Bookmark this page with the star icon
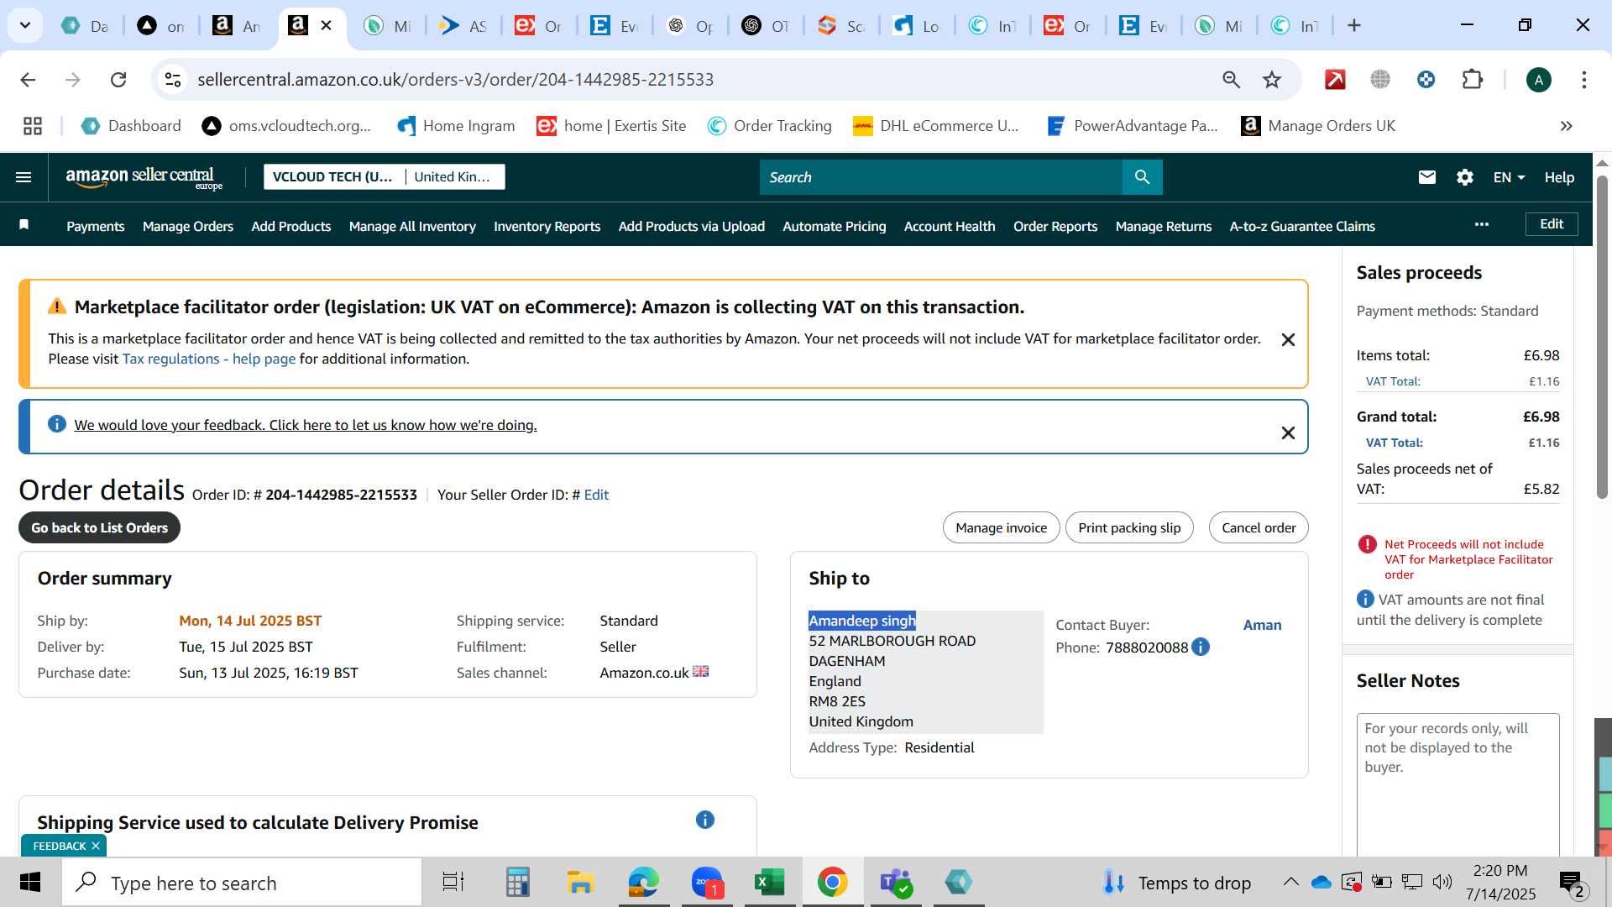1612x907 pixels. click(1272, 80)
